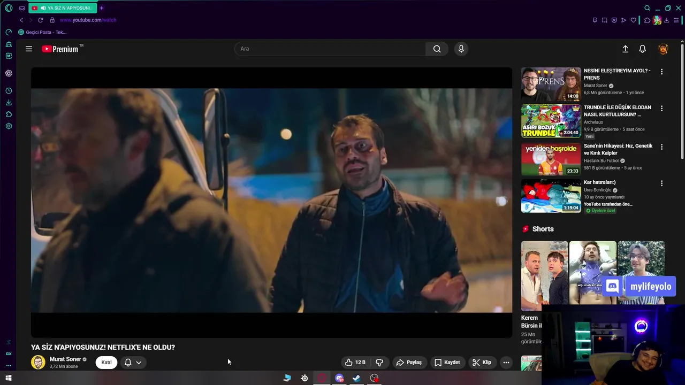Click the Klip clip button

pyautogui.click(x=482, y=362)
